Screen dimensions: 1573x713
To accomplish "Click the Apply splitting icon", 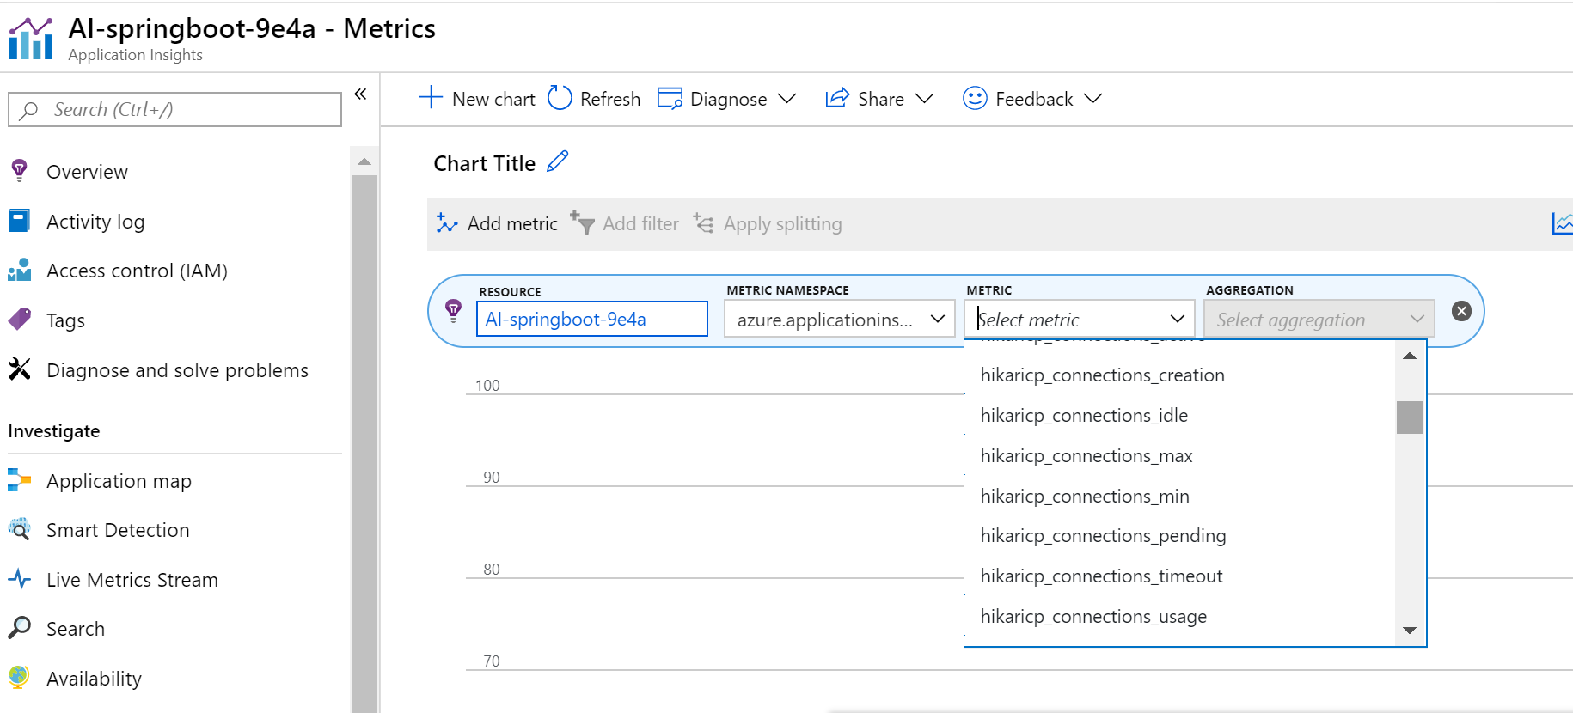I will [x=703, y=223].
